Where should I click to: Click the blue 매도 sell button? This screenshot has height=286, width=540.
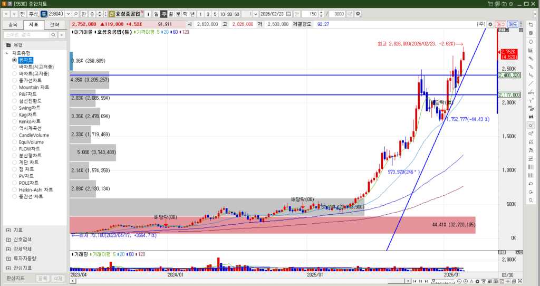coord(513,24)
